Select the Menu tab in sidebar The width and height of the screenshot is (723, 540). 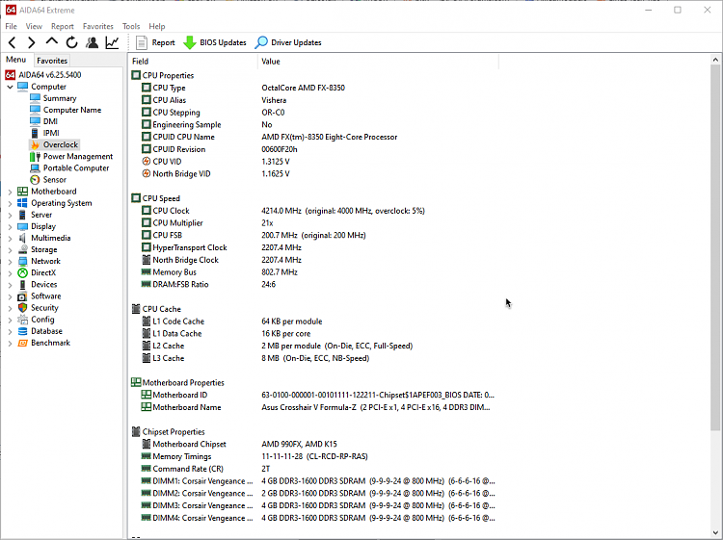(15, 60)
